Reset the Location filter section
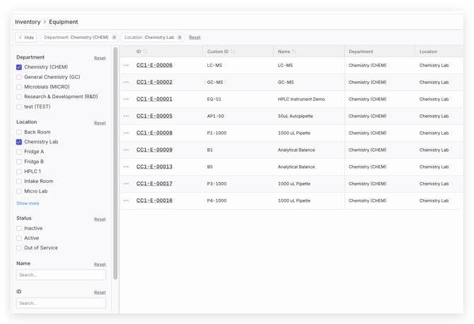The width and height of the screenshot is (474, 324). 100,123
